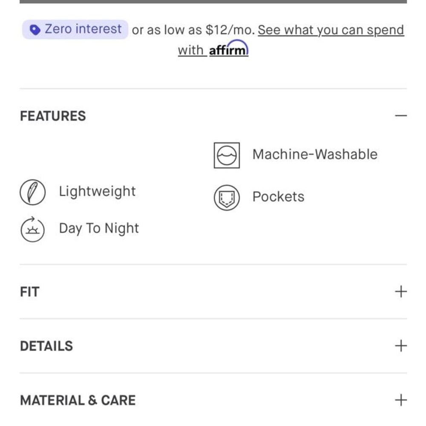Select the FIT section heading

tap(30, 292)
